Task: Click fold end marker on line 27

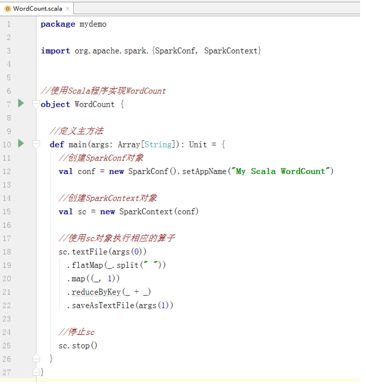Action: [x=36, y=372]
